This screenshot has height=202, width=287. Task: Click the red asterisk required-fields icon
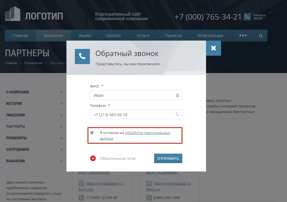pos(93,158)
